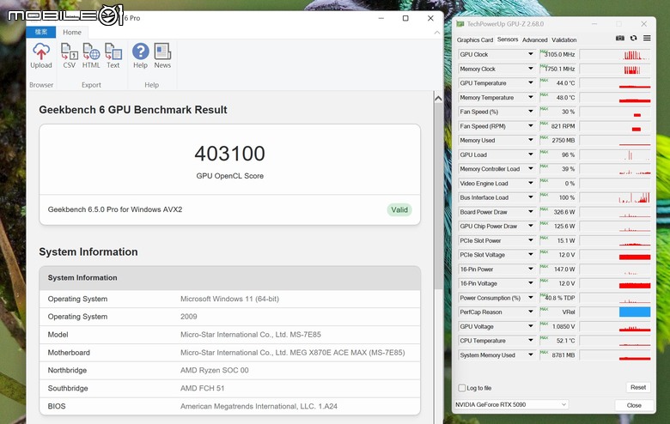The height and width of the screenshot is (424, 670).
Task: Open PerfCap Reason sensor dropdown arrow
Action: click(x=531, y=312)
